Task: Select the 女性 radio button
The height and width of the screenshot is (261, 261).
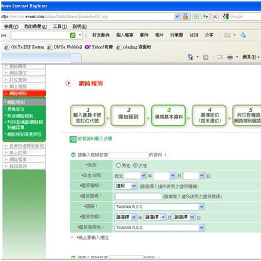Action: [135, 165]
